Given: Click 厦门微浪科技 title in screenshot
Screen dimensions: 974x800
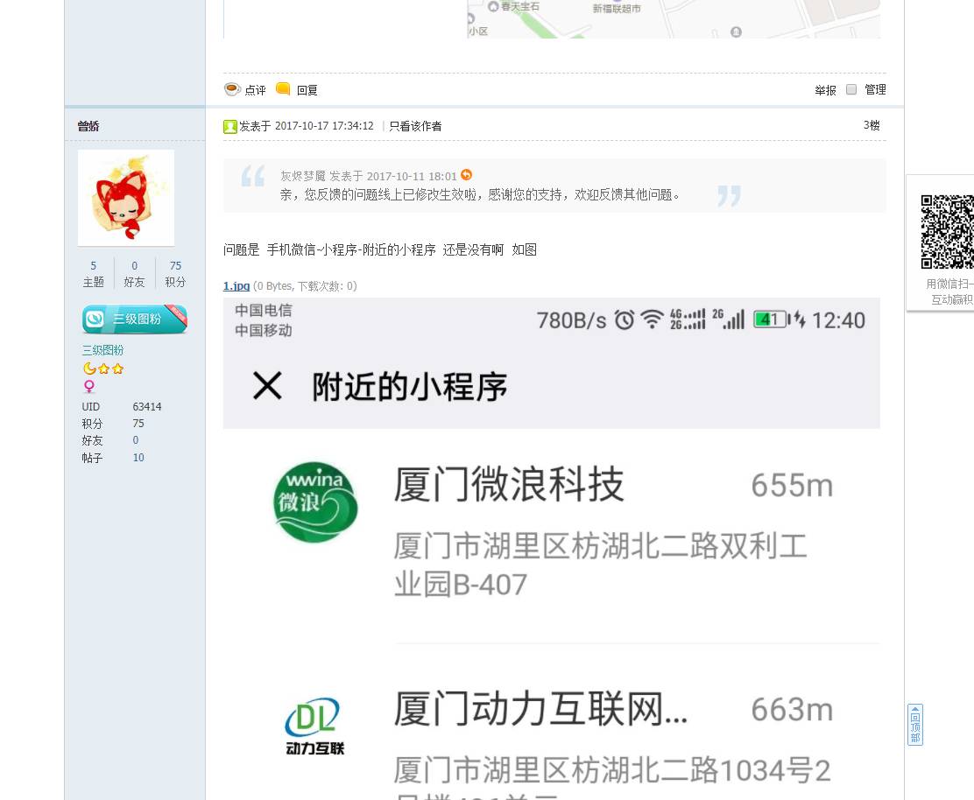Looking at the screenshot, I should [x=510, y=485].
